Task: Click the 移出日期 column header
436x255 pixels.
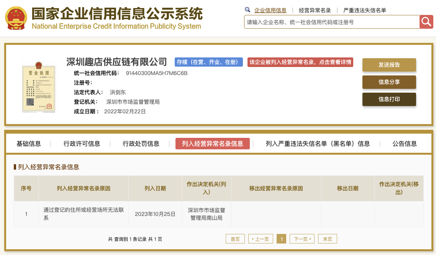Action: 347,188
